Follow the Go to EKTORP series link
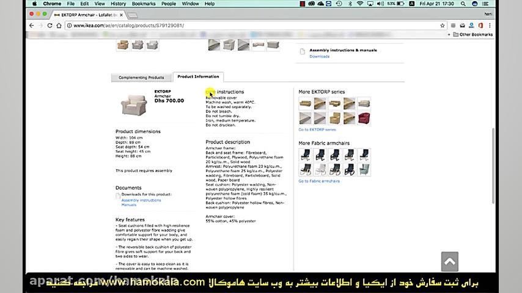 (x=317, y=129)
